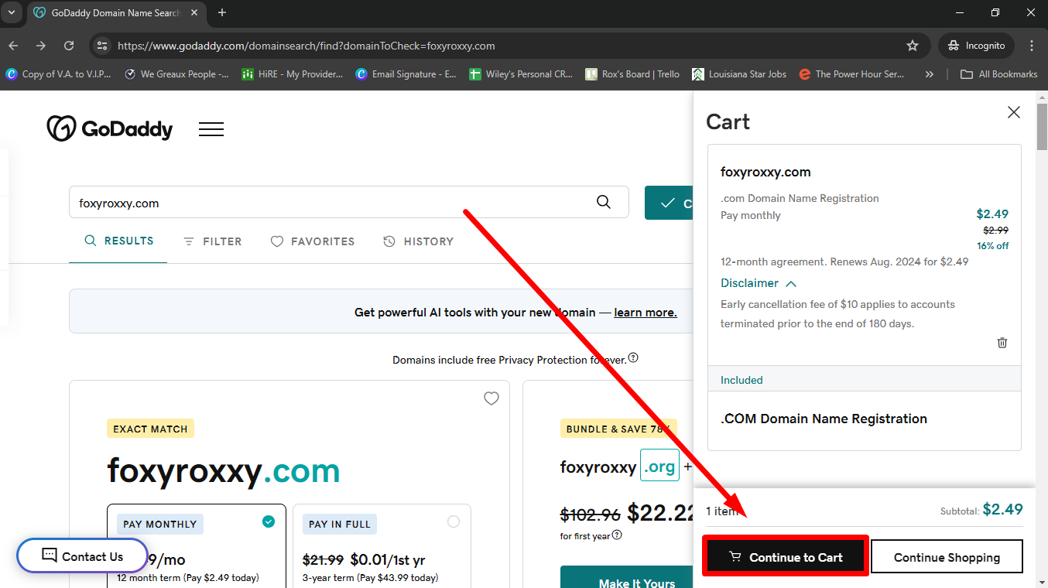Image resolution: width=1048 pixels, height=588 pixels.
Task: Click the 1 item count text
Action: tap(721, 511)
